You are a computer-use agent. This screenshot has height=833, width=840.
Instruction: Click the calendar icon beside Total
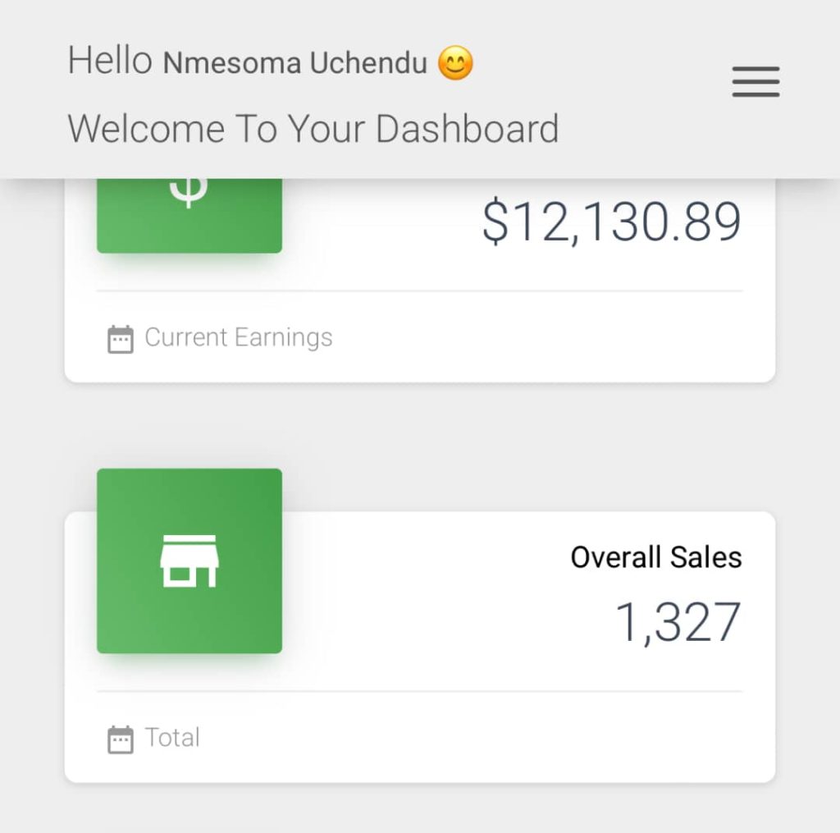[121, 739]
